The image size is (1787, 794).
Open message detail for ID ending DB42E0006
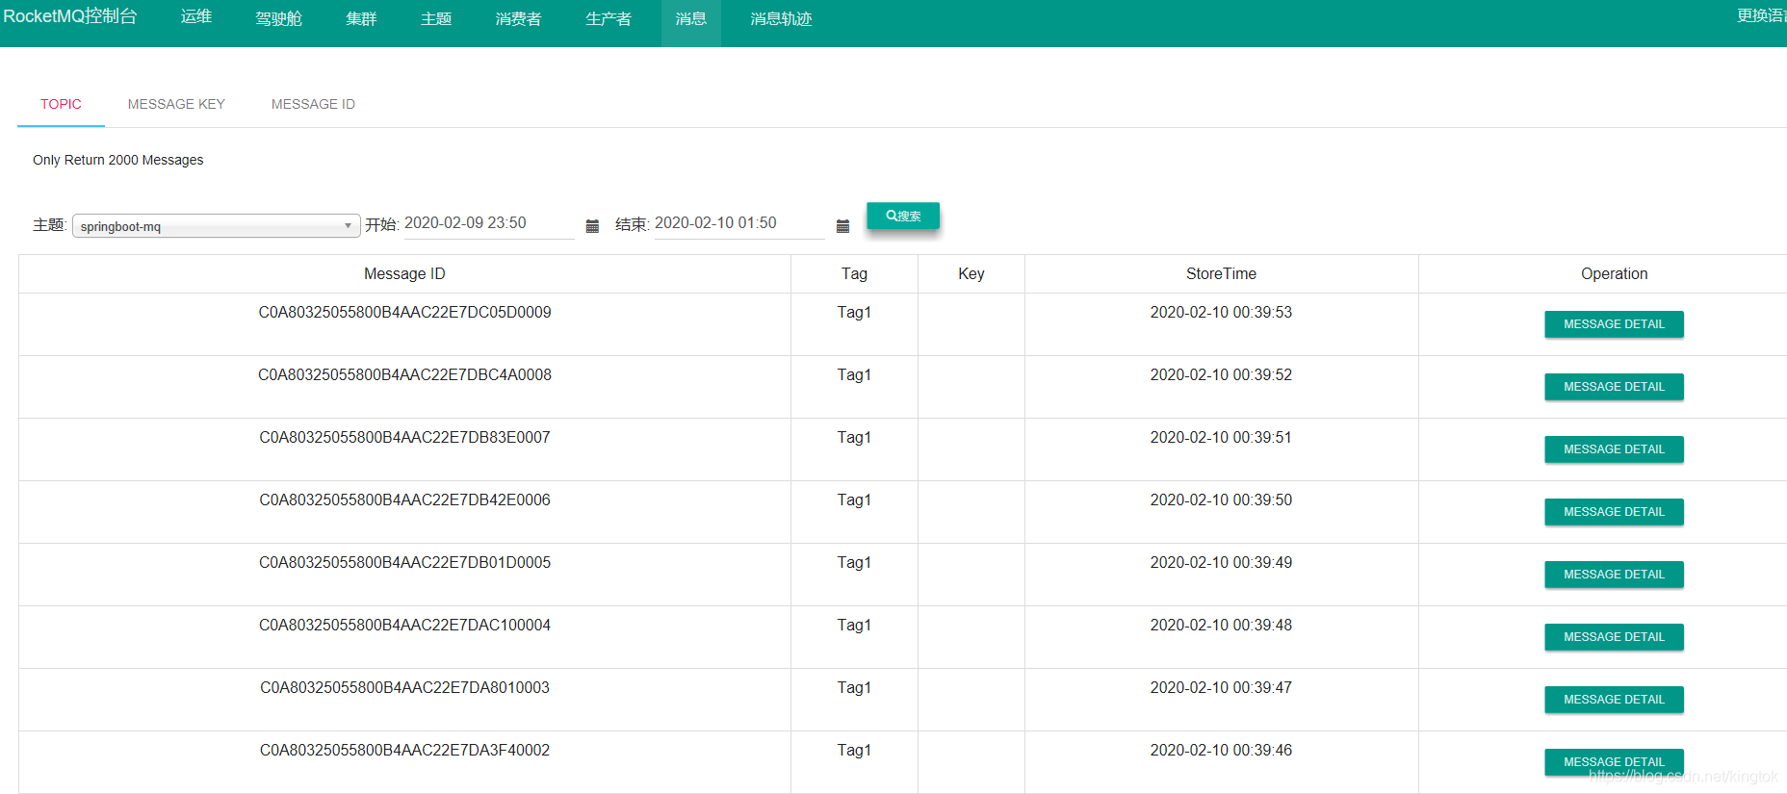(1614, 512)
